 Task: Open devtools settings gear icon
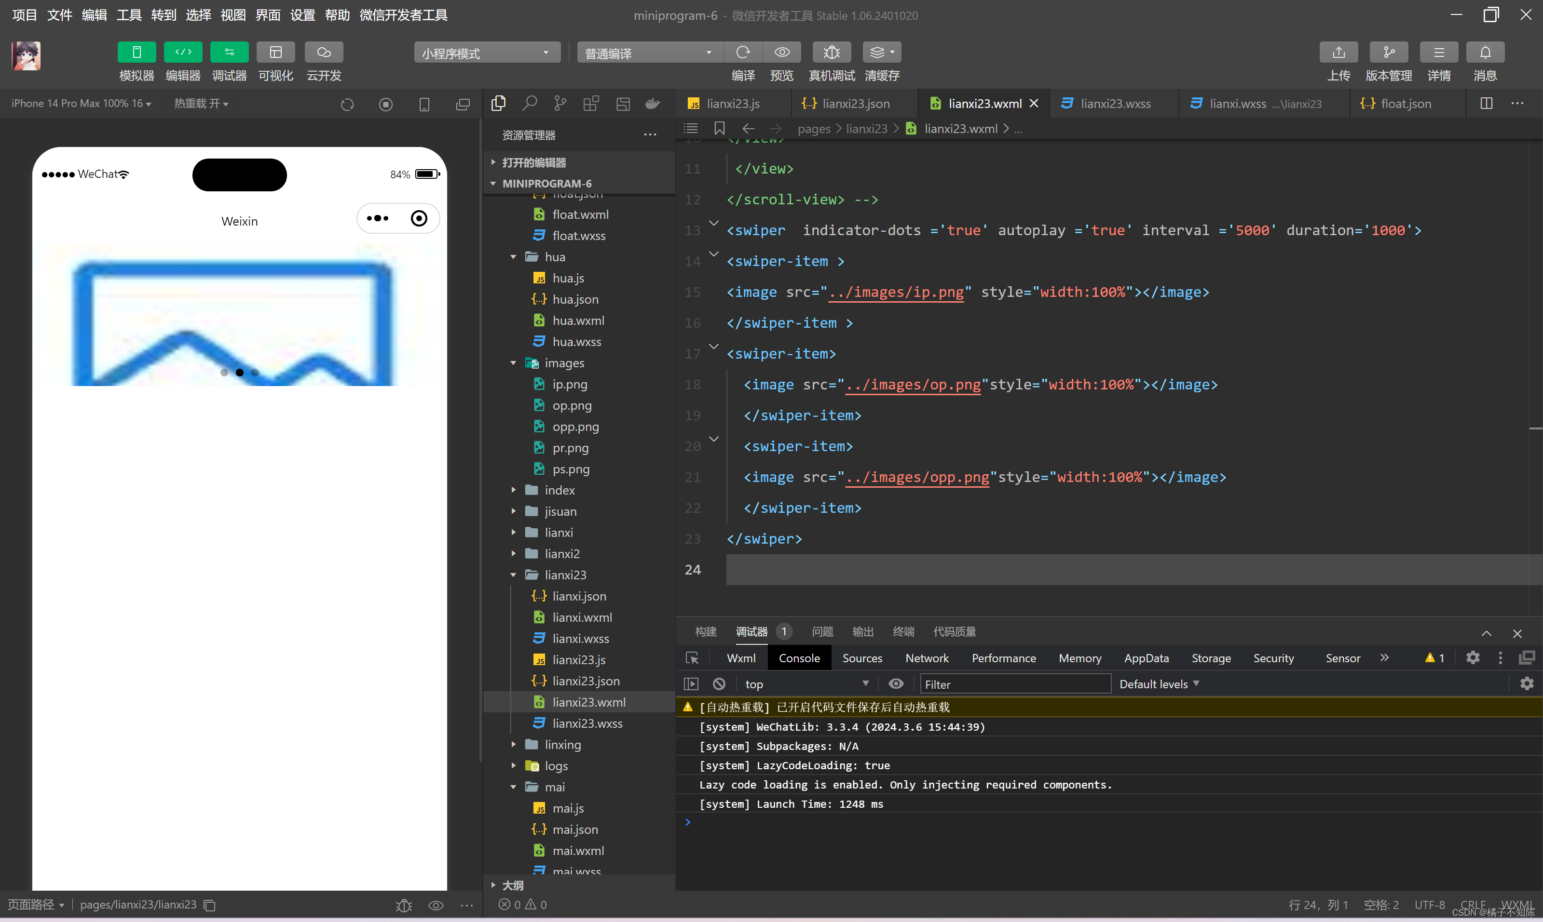click(1473, 657)
